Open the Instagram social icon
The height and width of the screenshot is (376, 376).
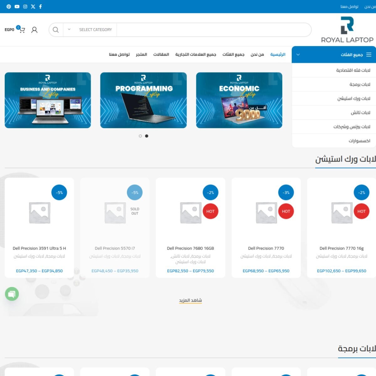[25, 7]
